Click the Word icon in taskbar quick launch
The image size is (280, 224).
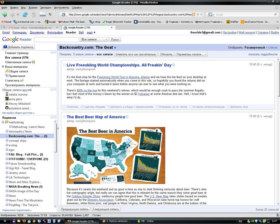(x=49, y=221)
